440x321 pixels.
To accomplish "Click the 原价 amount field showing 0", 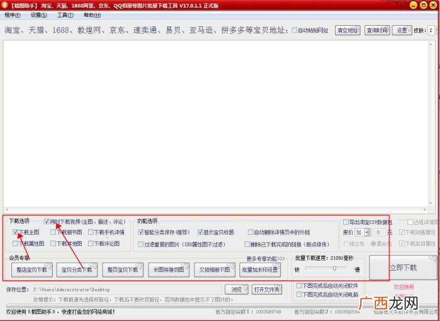I will (x=378, y=232).
